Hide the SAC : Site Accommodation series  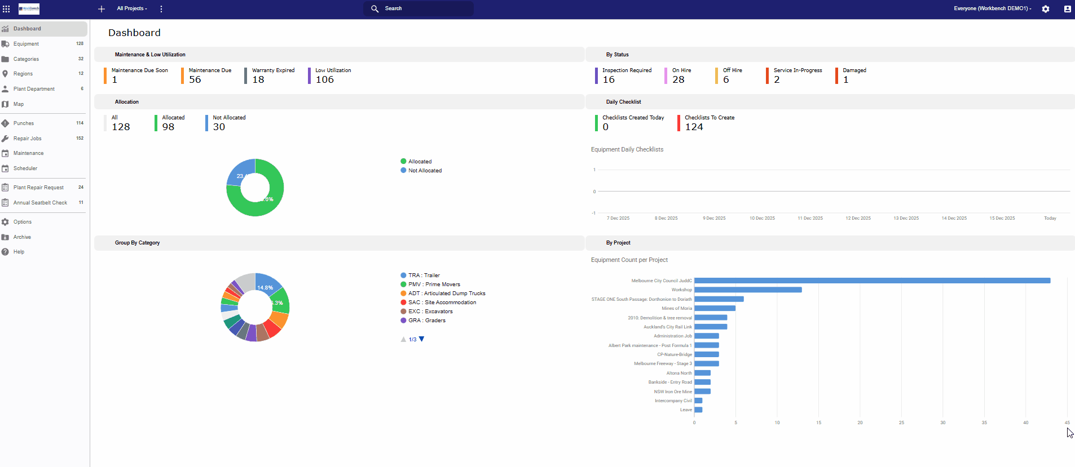pos(438,303)
